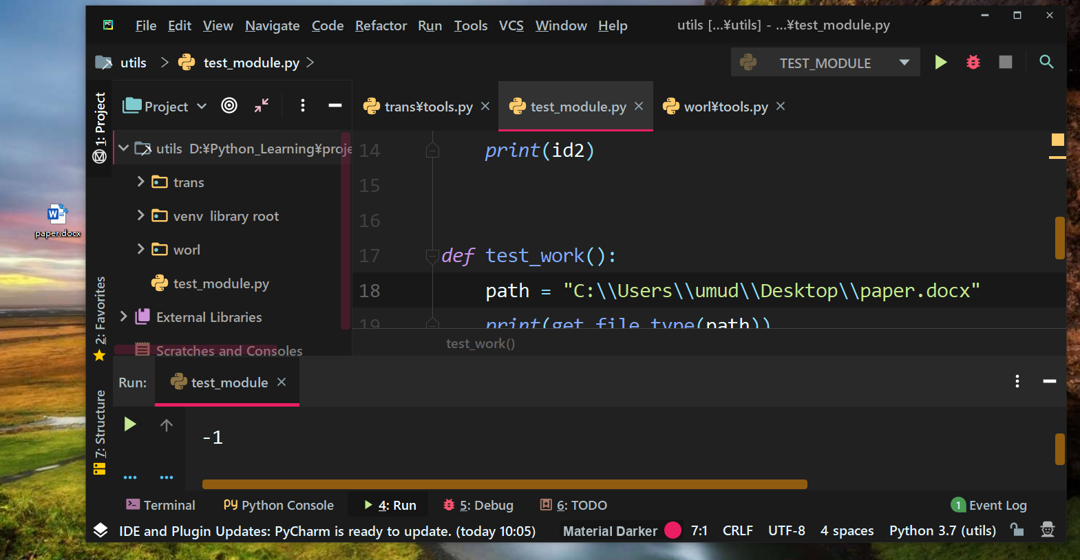Open paper.docx on the desktop

57,219
